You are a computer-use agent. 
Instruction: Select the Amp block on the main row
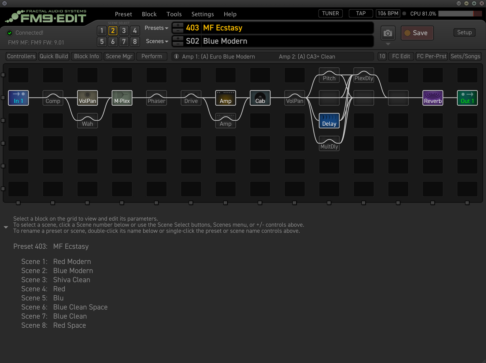click(x=225, y=98)
